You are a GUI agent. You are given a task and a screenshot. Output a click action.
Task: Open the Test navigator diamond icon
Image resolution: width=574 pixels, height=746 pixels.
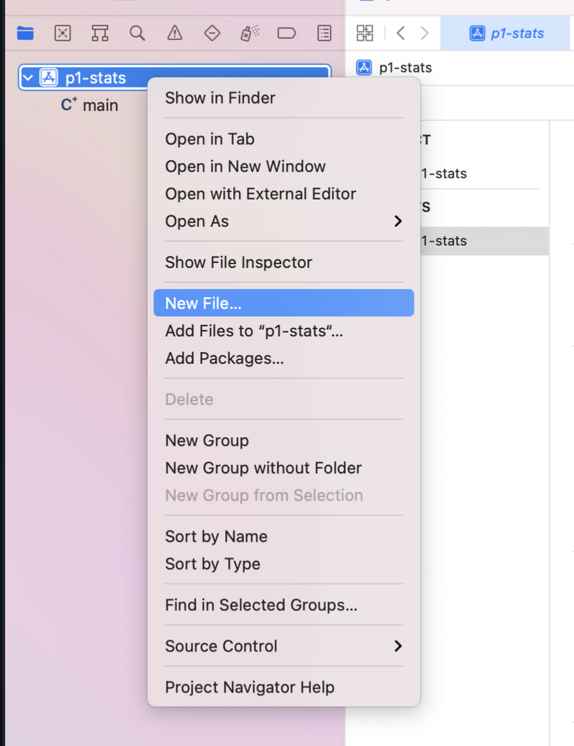(x=212, y=33)
